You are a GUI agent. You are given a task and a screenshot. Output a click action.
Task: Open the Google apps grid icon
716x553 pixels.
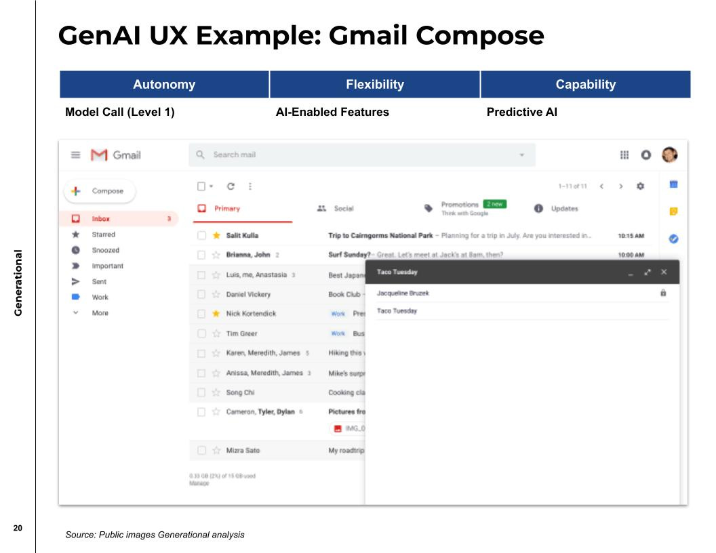point(624,155)
